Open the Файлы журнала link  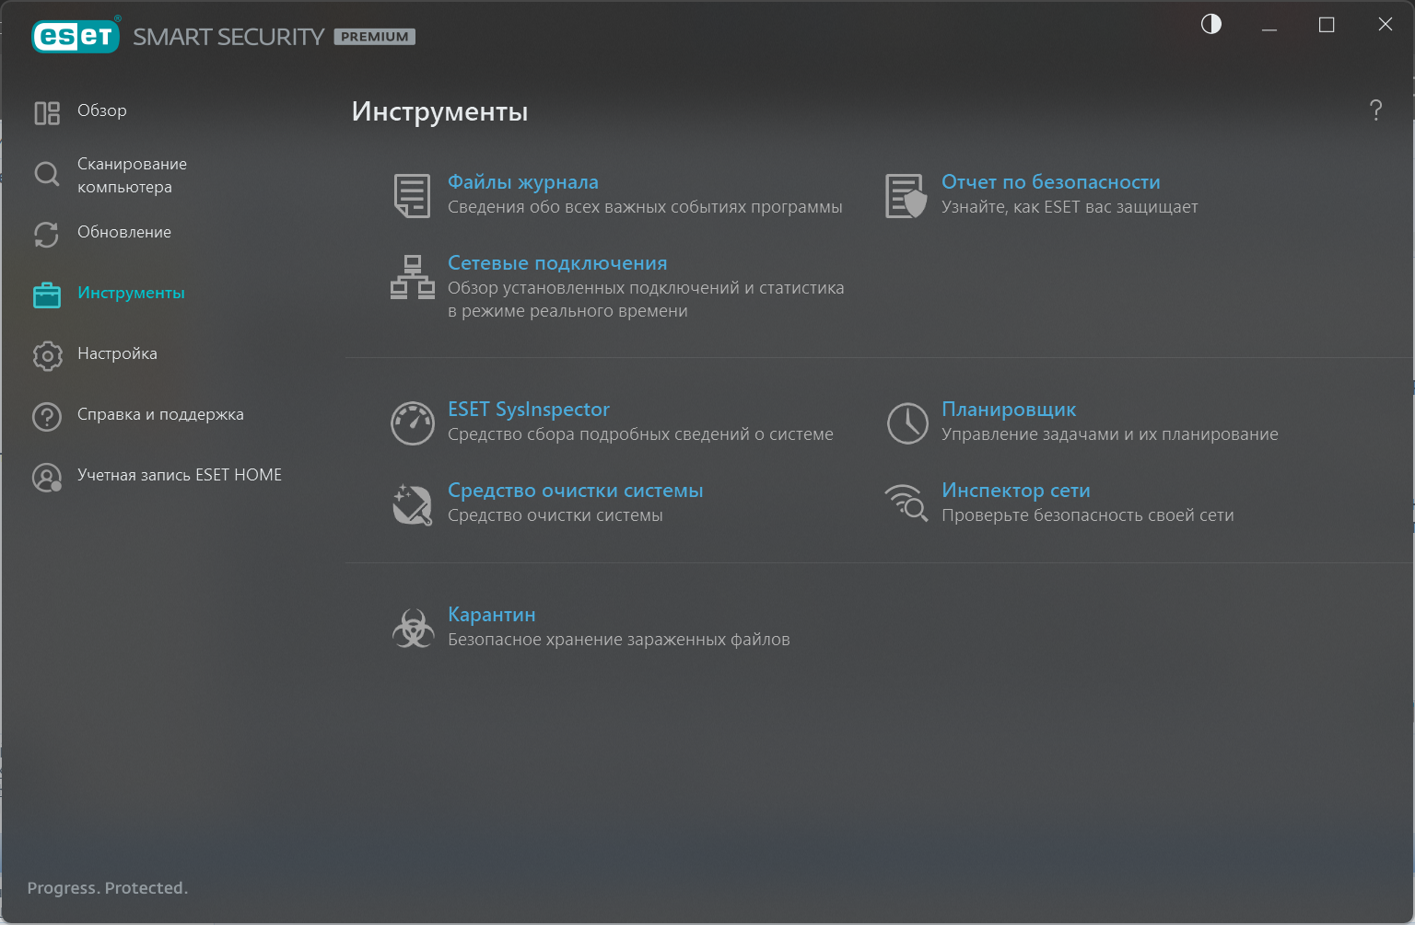(522, 182)
